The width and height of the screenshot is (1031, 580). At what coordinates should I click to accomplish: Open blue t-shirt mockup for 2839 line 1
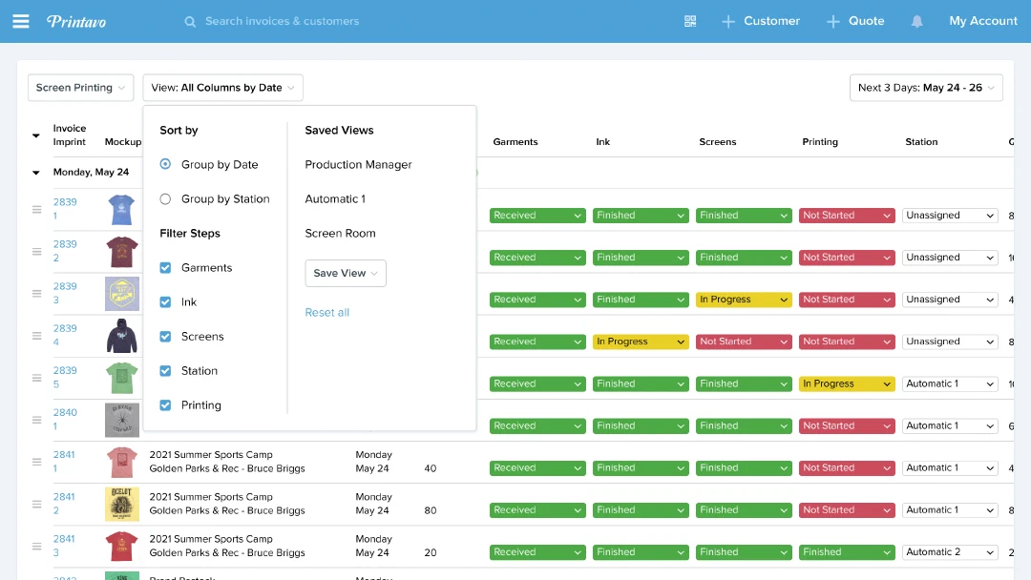[121, 210]
